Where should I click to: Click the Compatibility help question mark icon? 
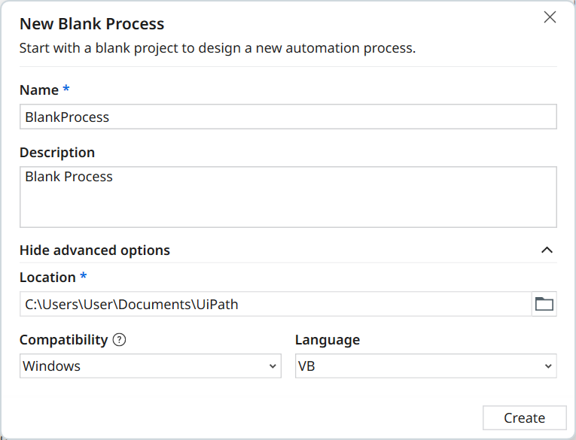[119, 340]
